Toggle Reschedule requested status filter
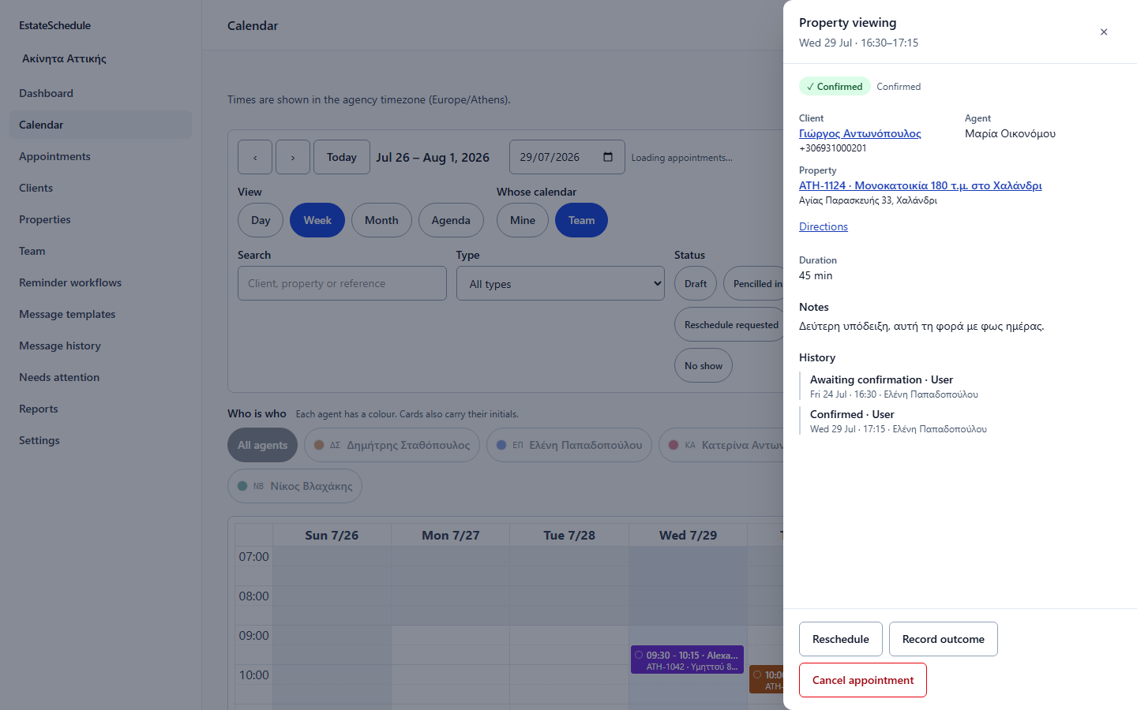Screen dimensions: 1137x710 pyautogui.click(x=730, y=324)
